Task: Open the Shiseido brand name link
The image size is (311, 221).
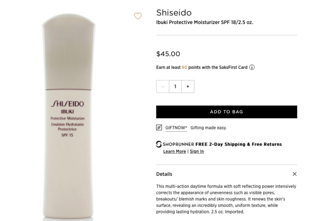Action: (174, 13)
